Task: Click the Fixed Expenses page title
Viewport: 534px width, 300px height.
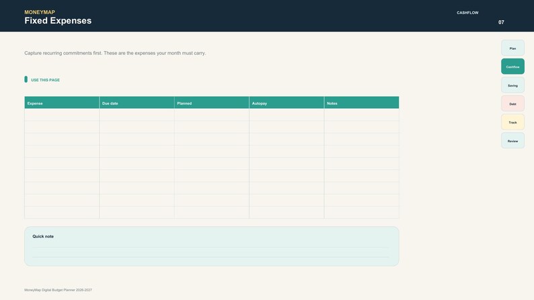Action: click(58, 21)
